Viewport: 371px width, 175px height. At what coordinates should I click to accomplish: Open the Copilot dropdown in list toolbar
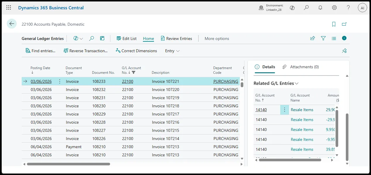[x=78, y=38]
